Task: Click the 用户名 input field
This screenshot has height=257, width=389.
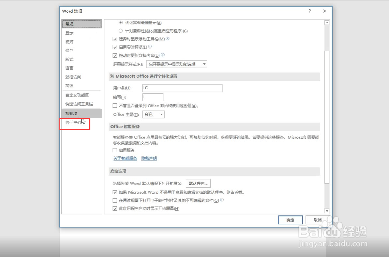Action: coord(182,88)
